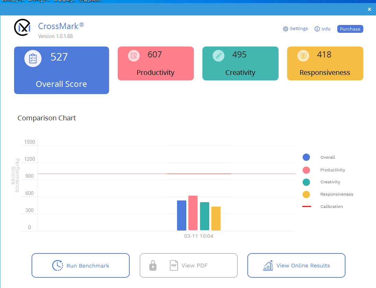Click the PDF file icon
Screen dimensions: 376x288
(174, 265)
